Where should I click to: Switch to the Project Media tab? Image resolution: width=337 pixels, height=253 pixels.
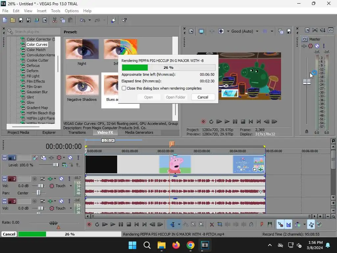[18, 132]
